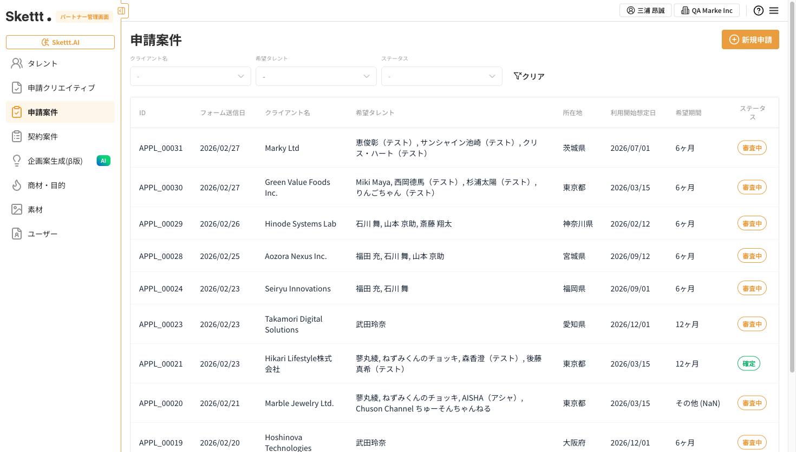Open the Skettt.AI button
This screenshot has height=452, width=796.
[60, 42]
